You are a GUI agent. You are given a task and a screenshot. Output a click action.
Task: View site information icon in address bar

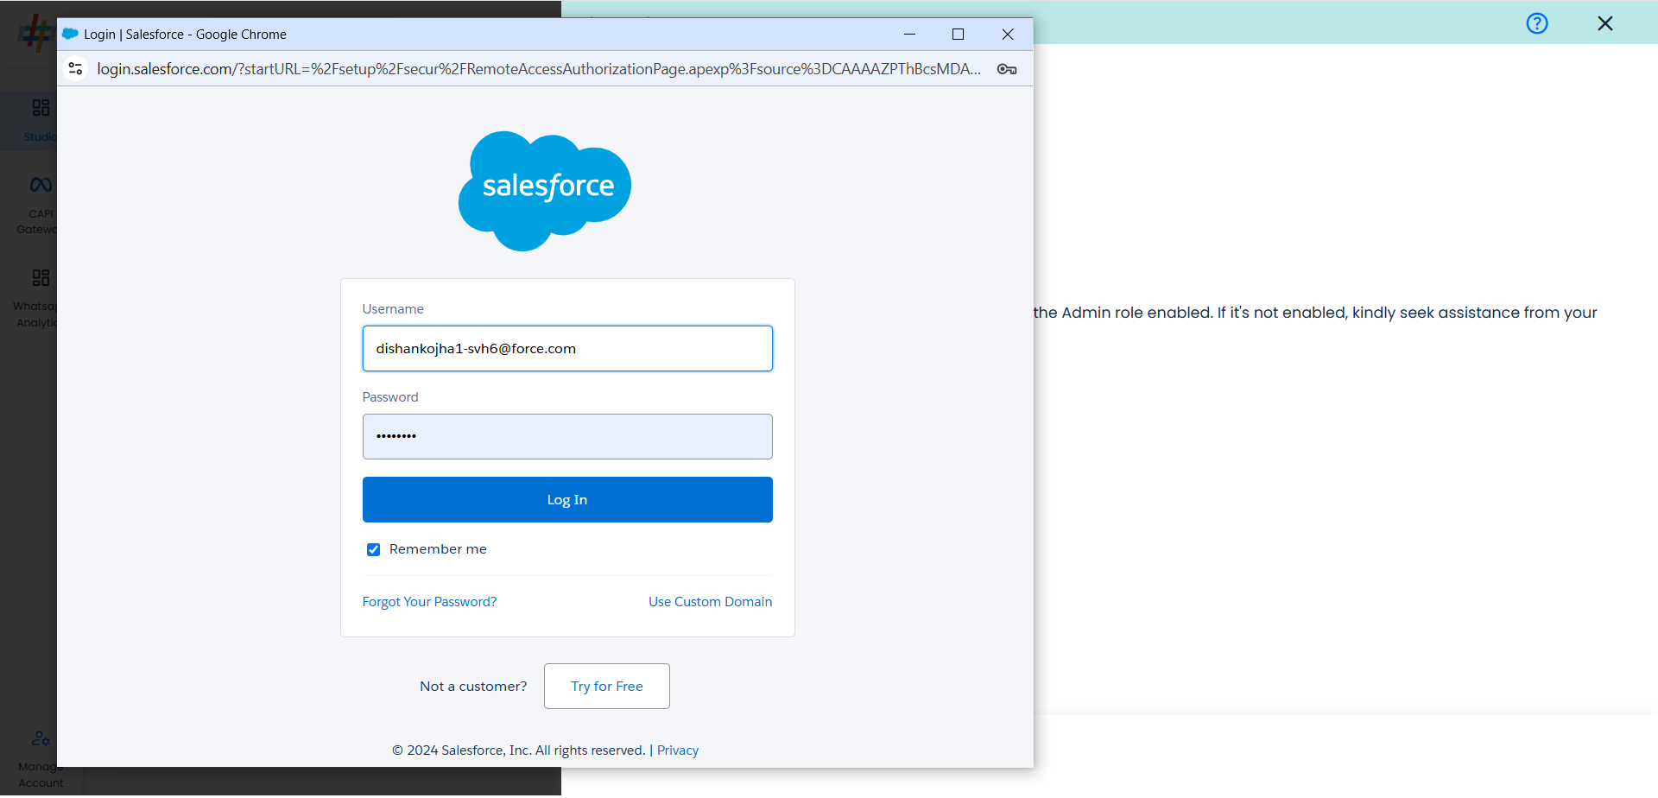[76, 69]
